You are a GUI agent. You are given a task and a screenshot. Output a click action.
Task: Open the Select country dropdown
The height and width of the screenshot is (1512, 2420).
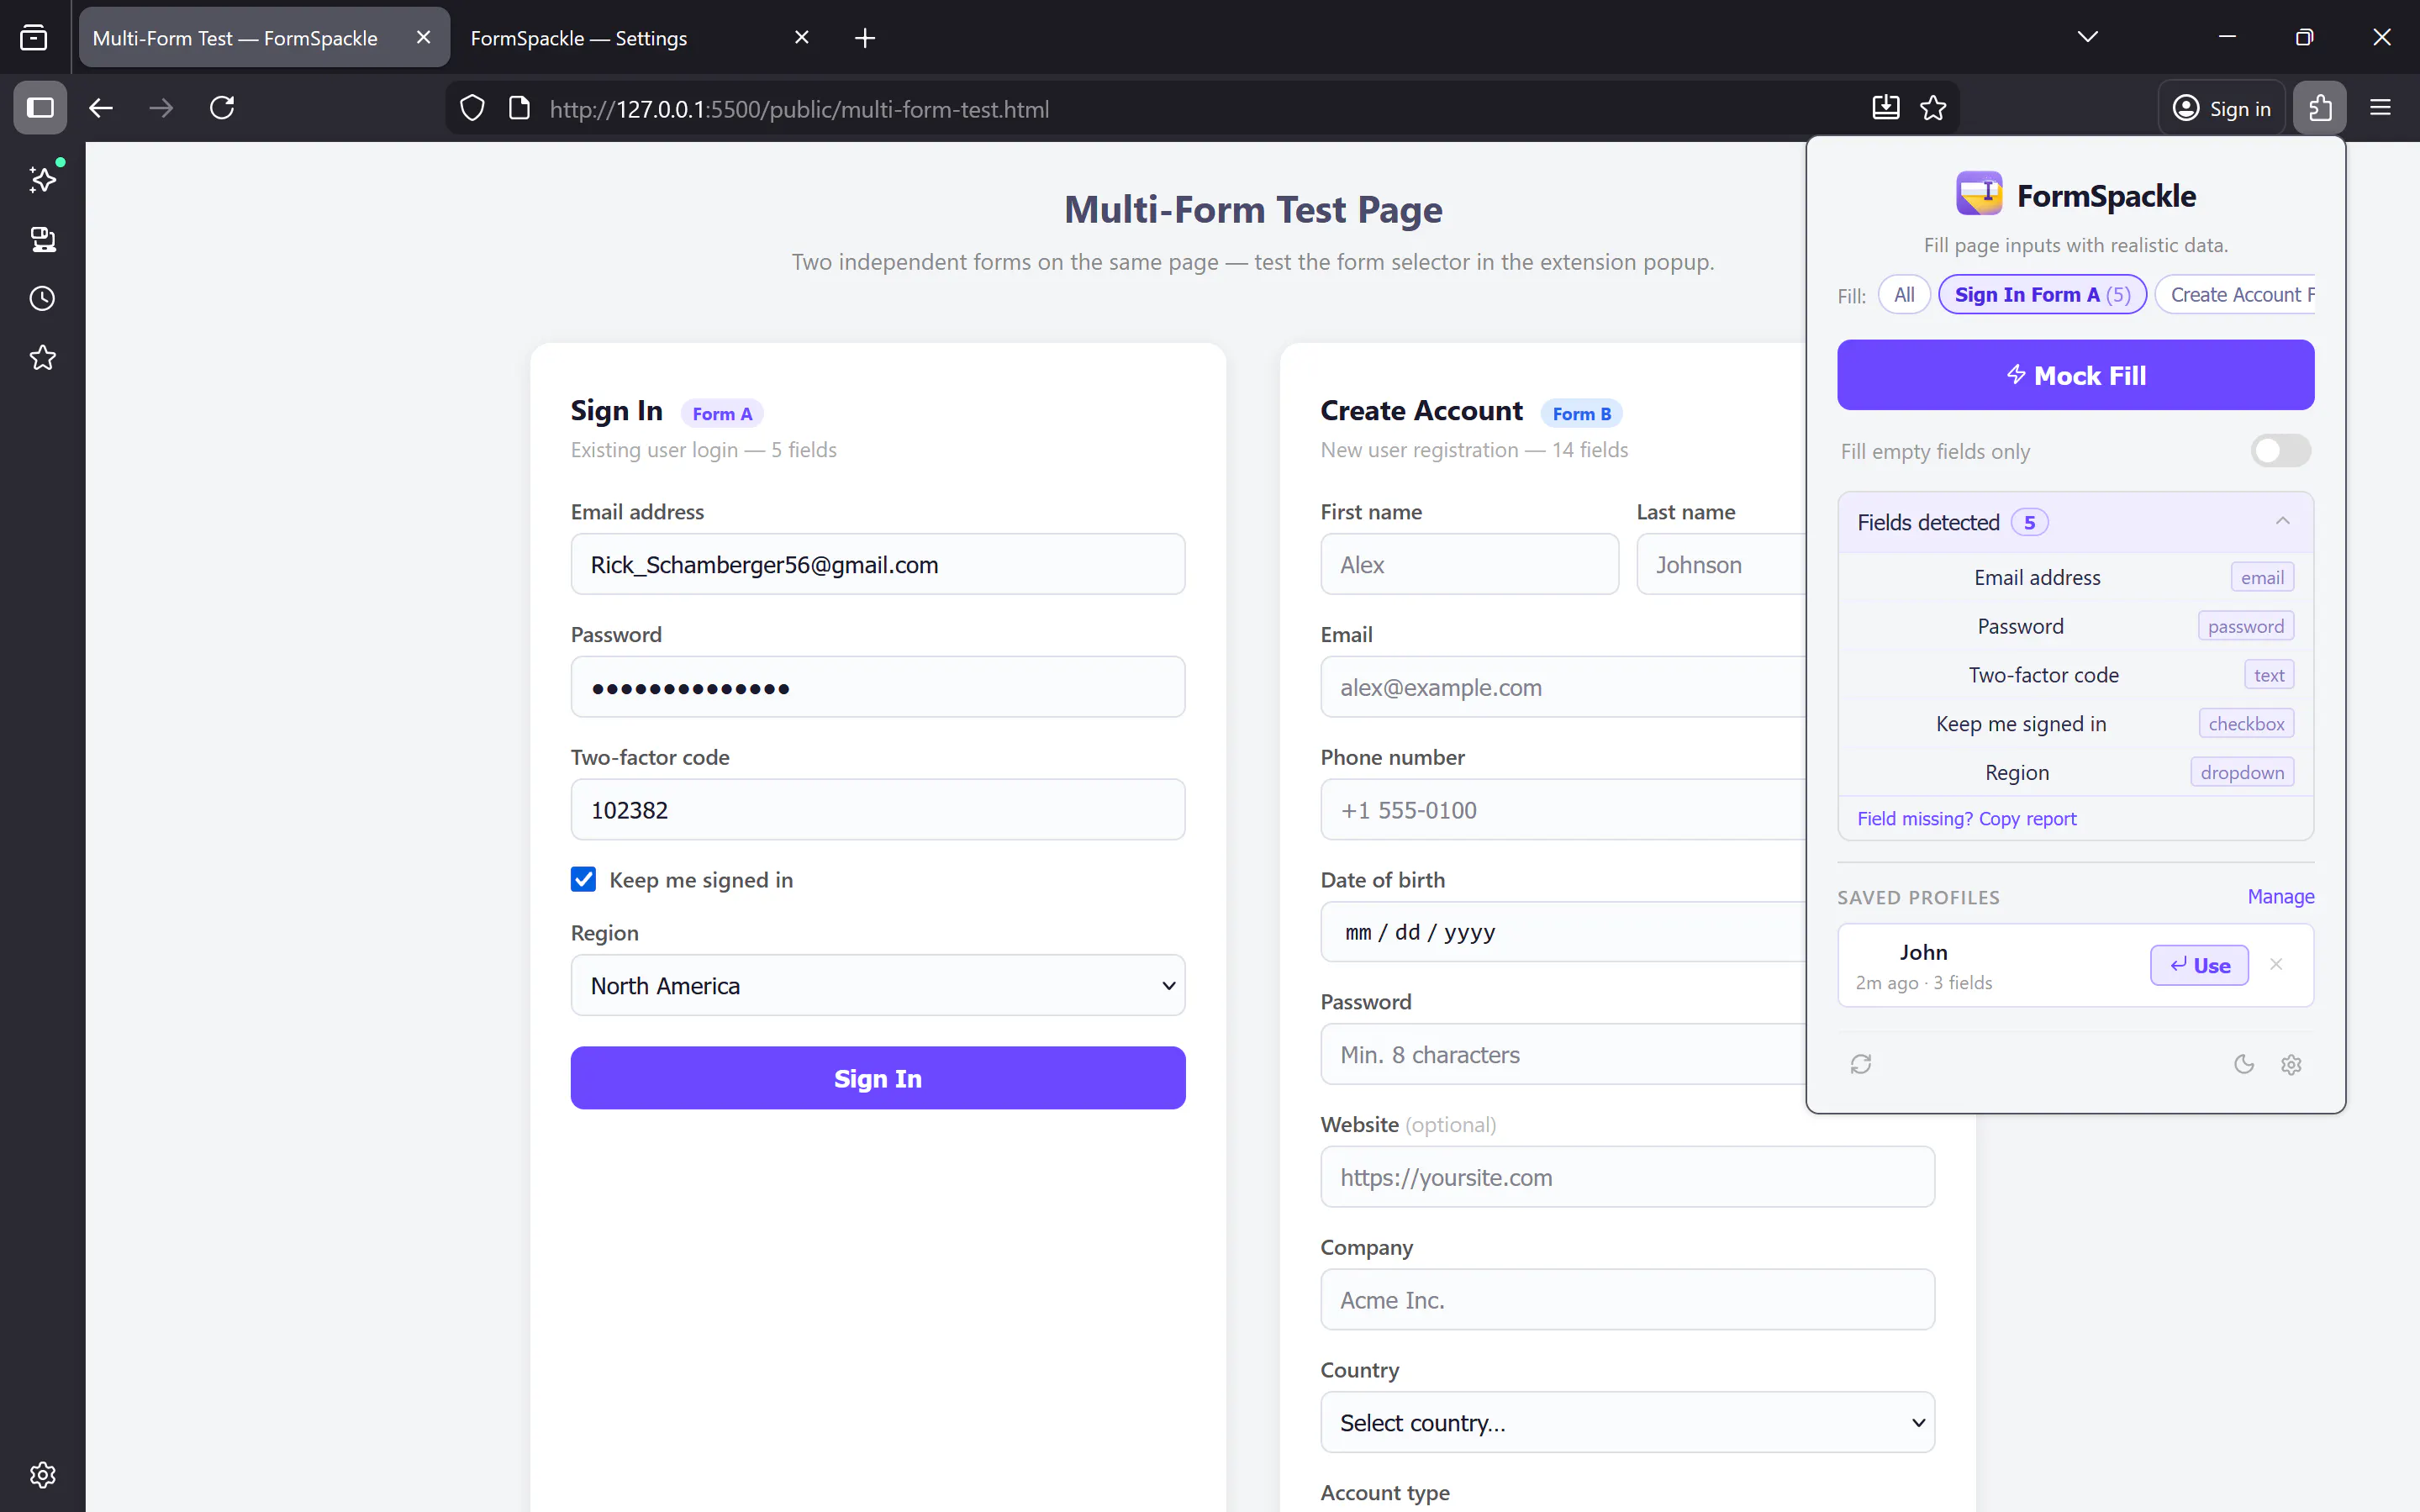(1627, 1422)
